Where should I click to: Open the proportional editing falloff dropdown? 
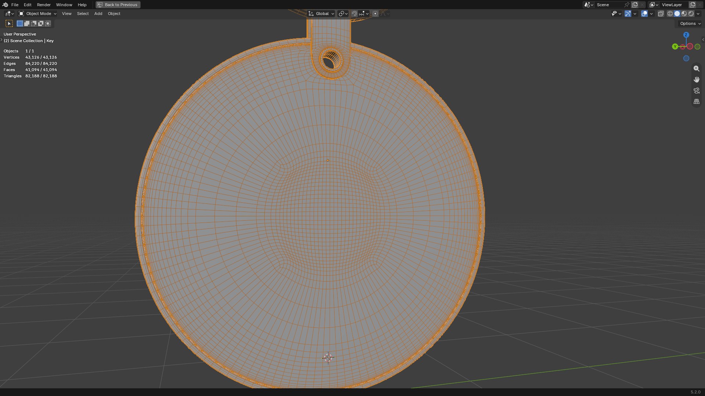(x=385, y=14)
